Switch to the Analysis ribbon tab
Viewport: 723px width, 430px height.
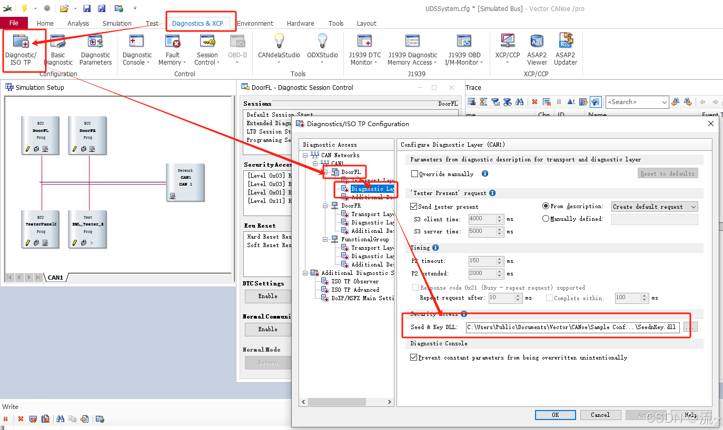[x=78, y=23]
